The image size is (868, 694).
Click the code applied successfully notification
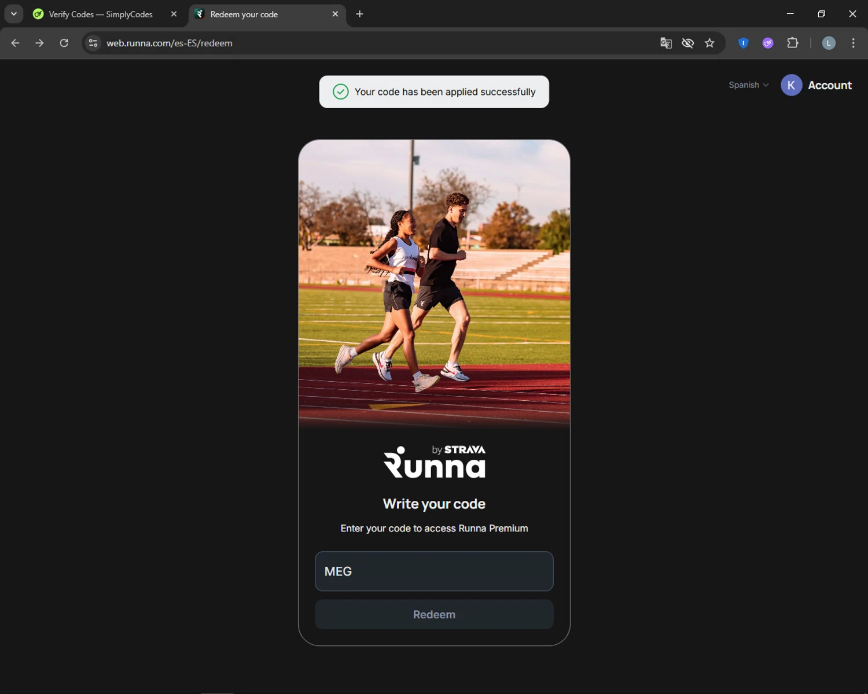pyautogui.click(x=434, y=91)
